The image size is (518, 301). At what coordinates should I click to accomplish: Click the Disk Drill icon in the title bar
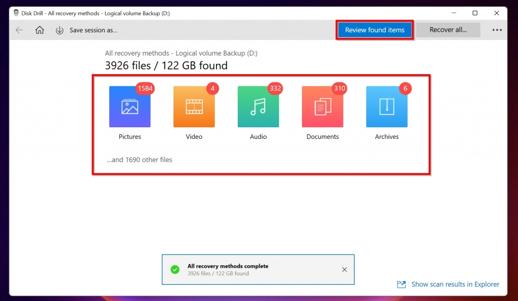point(16,13)
